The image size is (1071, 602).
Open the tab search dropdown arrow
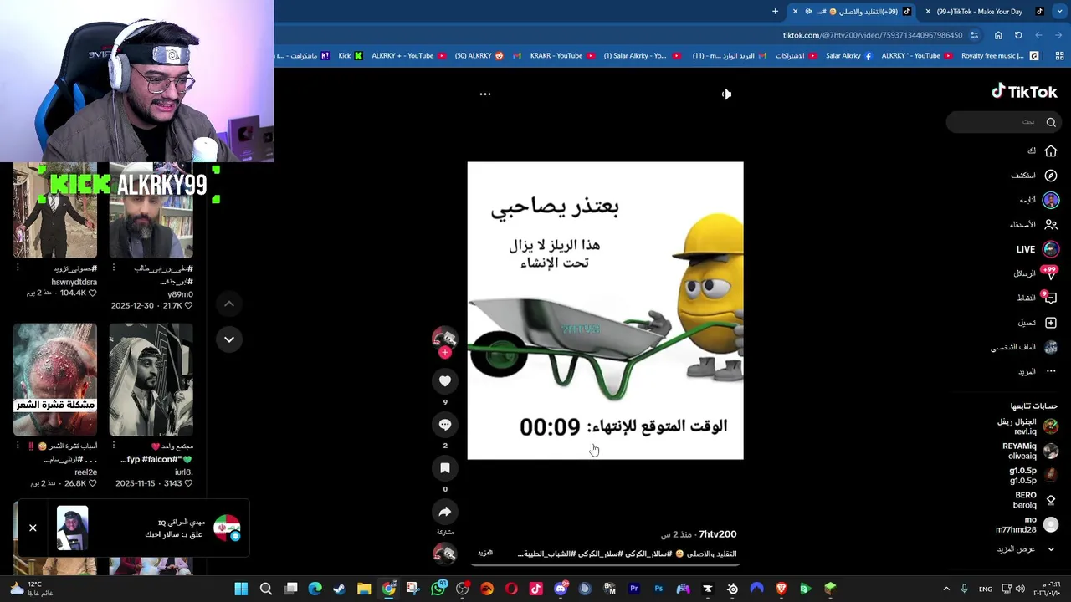1060,12
